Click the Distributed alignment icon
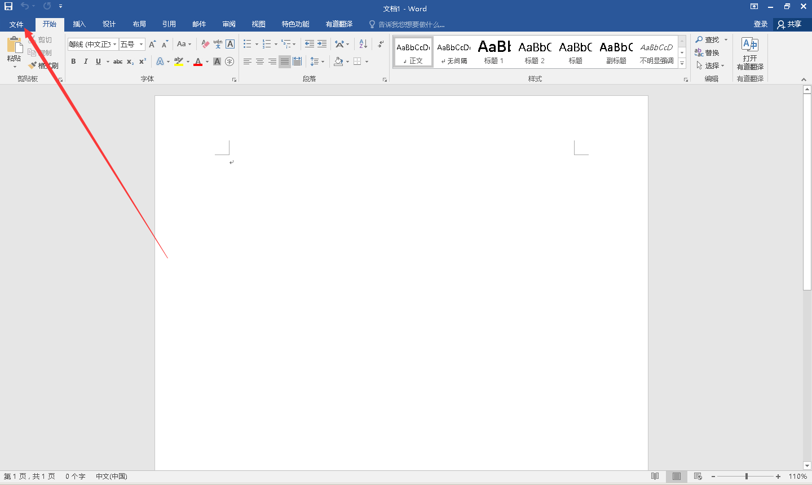This screenshot has width=812, height=485. 297,61
